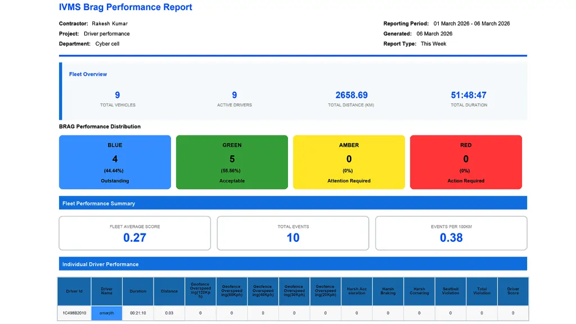Click the Harsh Cornering column header
Screen dimensions: 576x324
pyautogui.click(x=419, y=291)
